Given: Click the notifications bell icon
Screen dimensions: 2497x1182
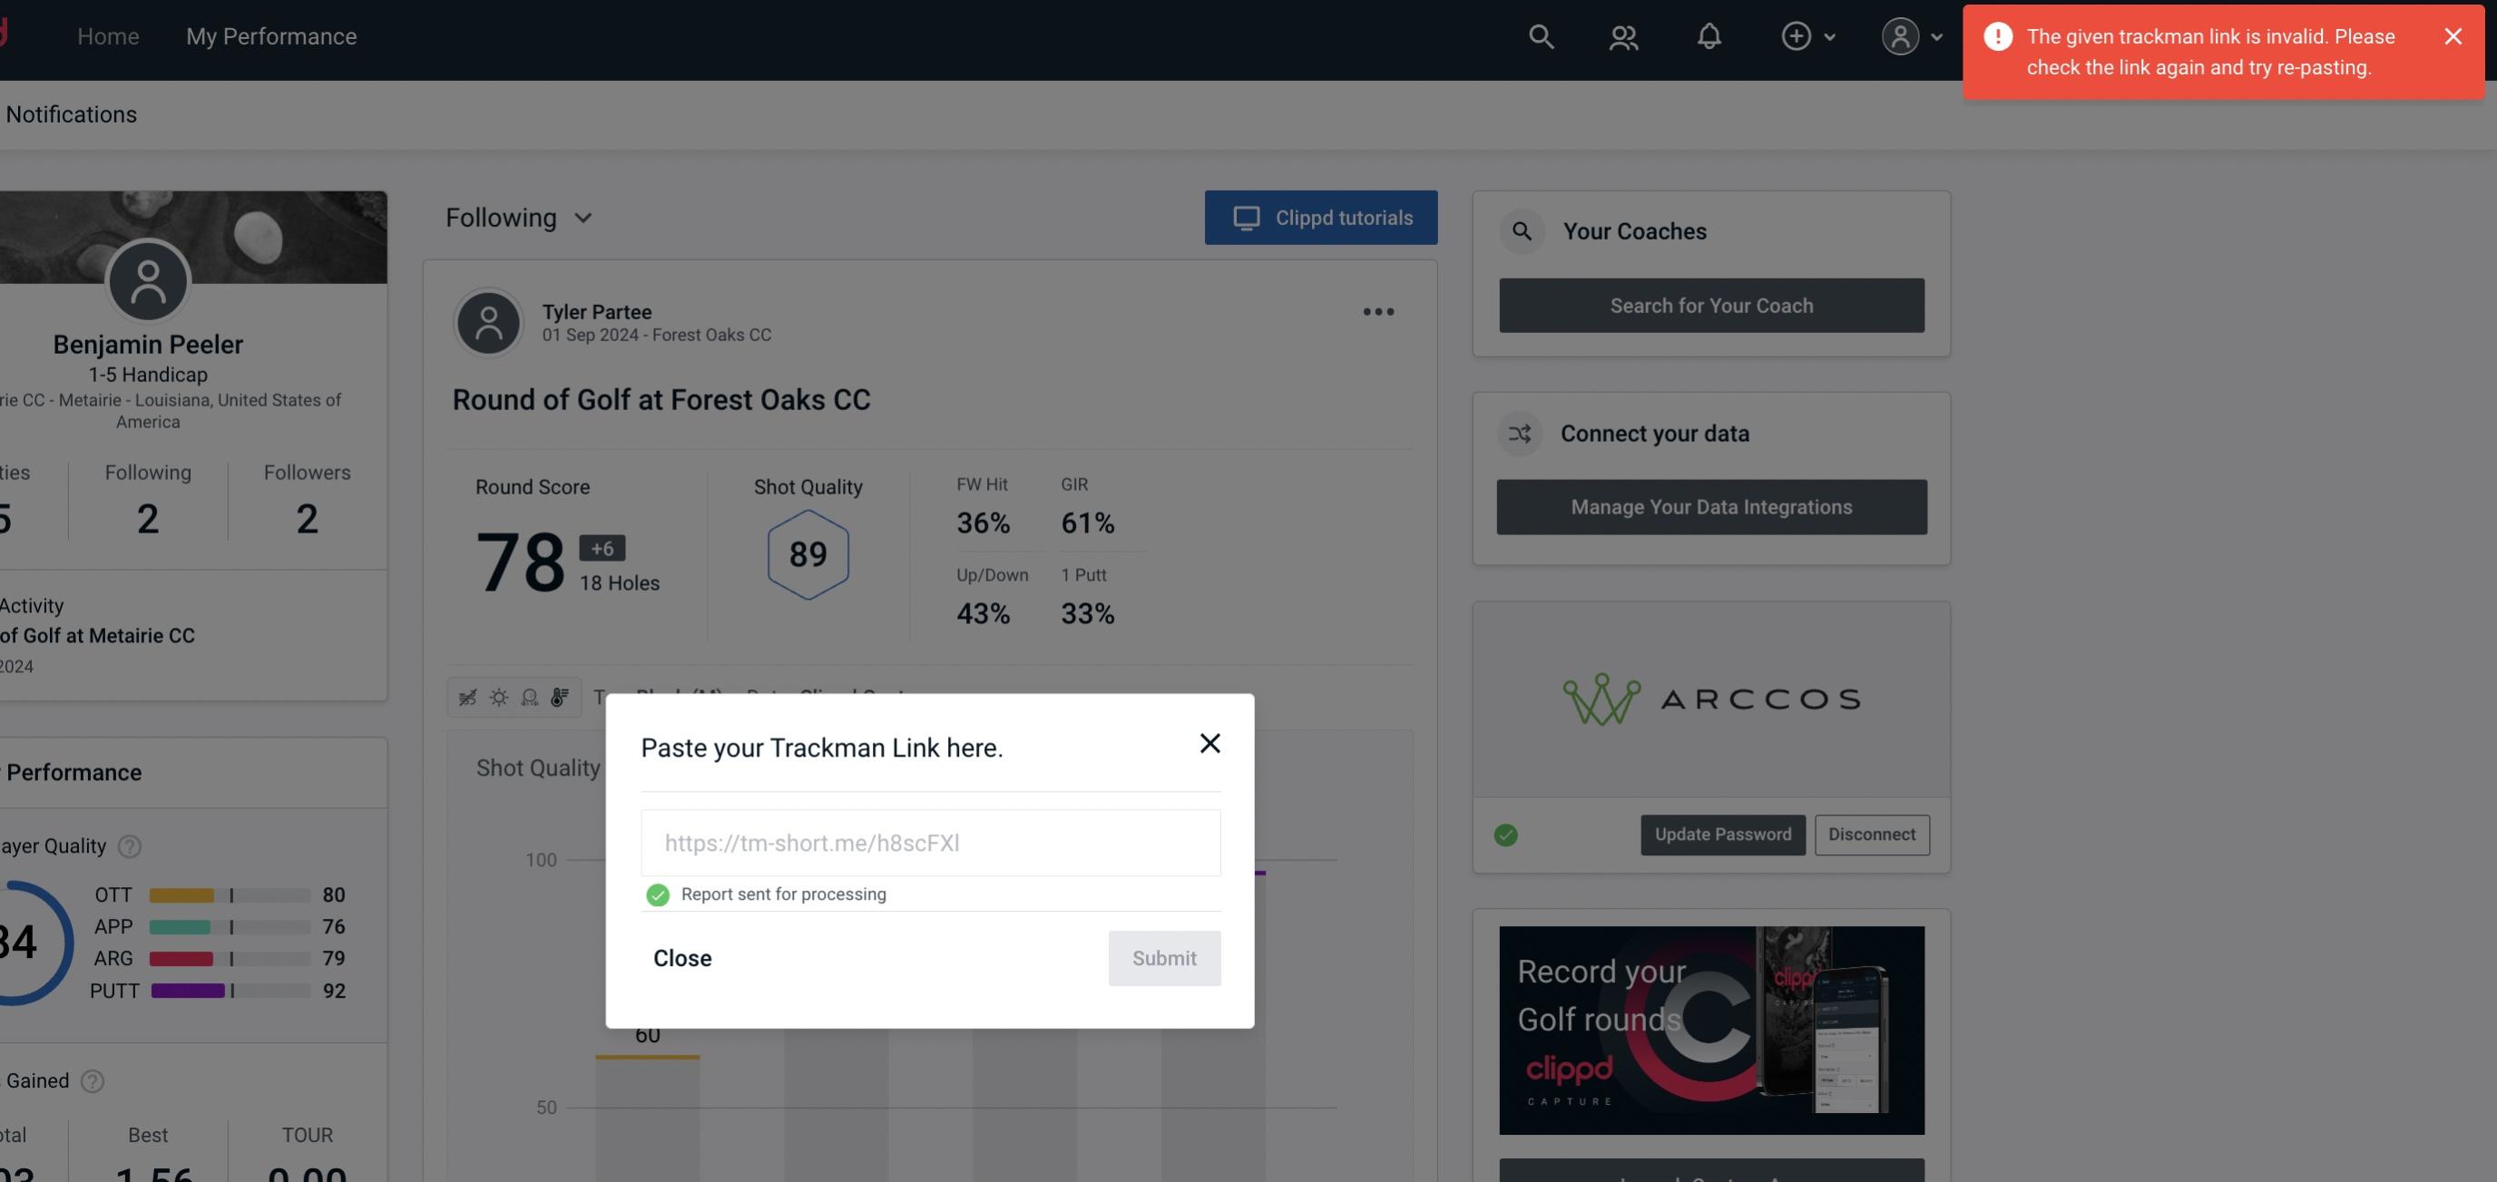Looking at the screenshot, I should (1709, 35).
